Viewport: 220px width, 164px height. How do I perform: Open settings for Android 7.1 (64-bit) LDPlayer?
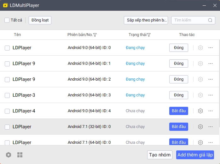(x=200, y=143)
